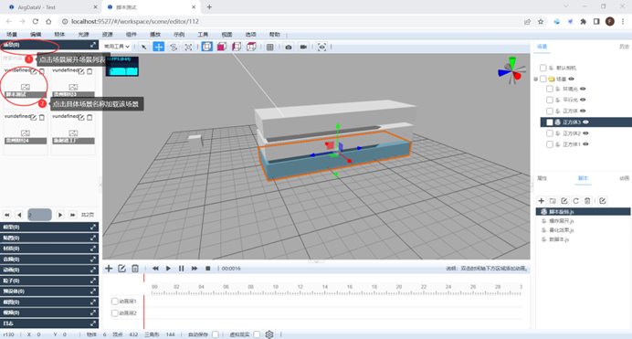
Task: Fast forward the animation timeline
Action: point(195,269)
